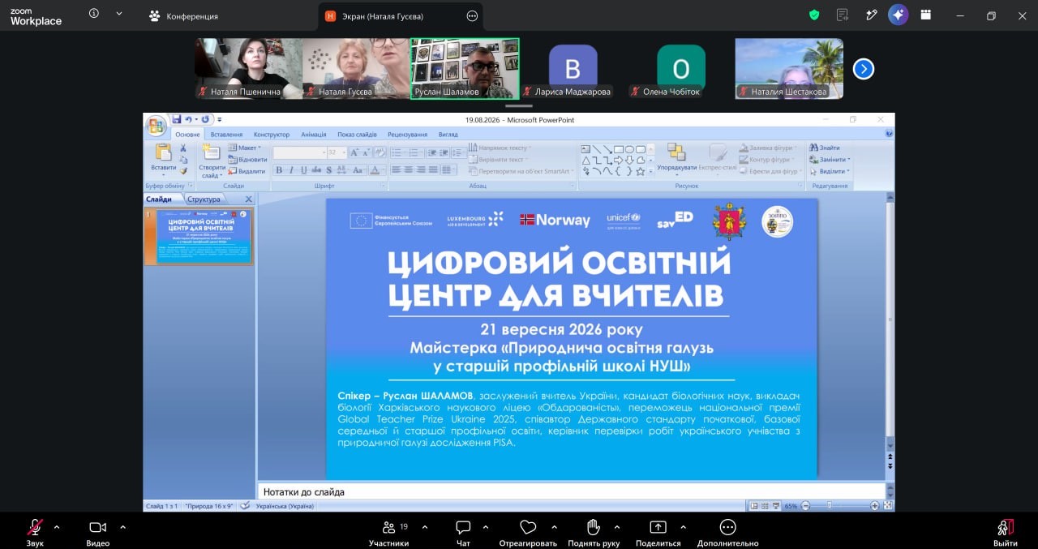Open the Zoom AI Companion sparkle icon
The image size is (1038, 549).
[898, 15]
